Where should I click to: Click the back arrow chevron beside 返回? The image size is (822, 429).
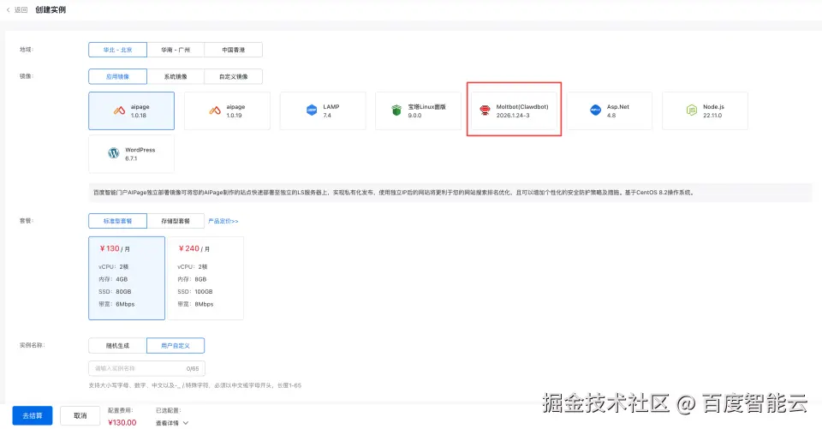8,10
